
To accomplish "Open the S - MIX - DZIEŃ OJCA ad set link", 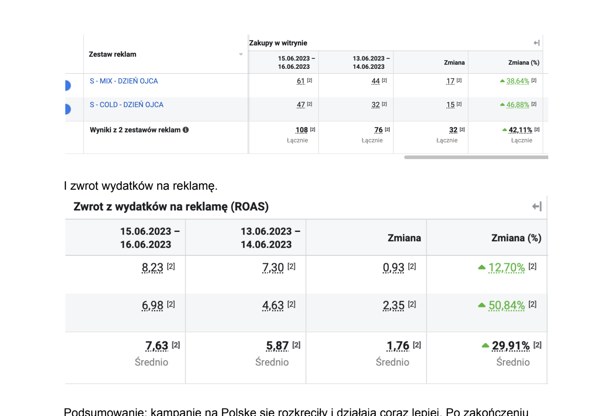I will pyautogui.click(x=124, y=81).
